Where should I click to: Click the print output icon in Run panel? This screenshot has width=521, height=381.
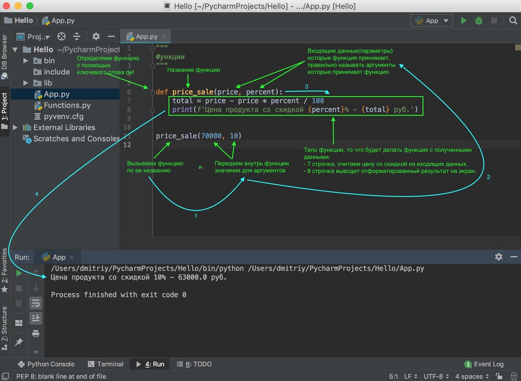coord(36,333)
